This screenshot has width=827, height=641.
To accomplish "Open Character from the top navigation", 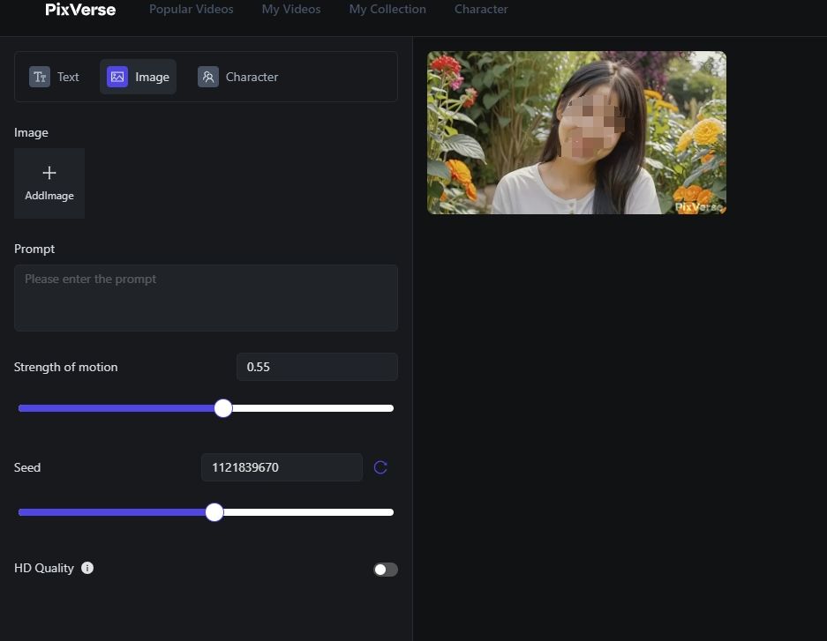I will click(x=481, y=9).
